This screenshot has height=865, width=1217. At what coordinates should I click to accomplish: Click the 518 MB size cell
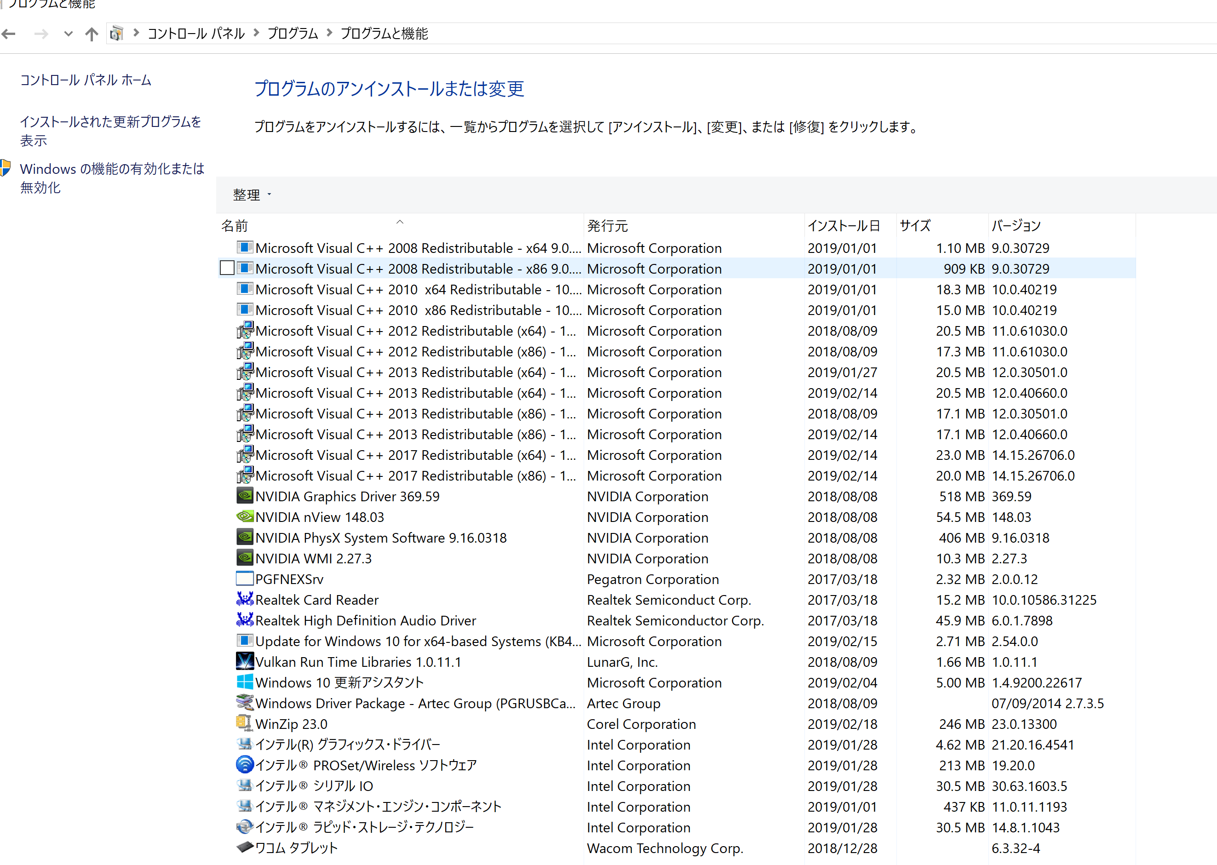[x=962, y=496]
